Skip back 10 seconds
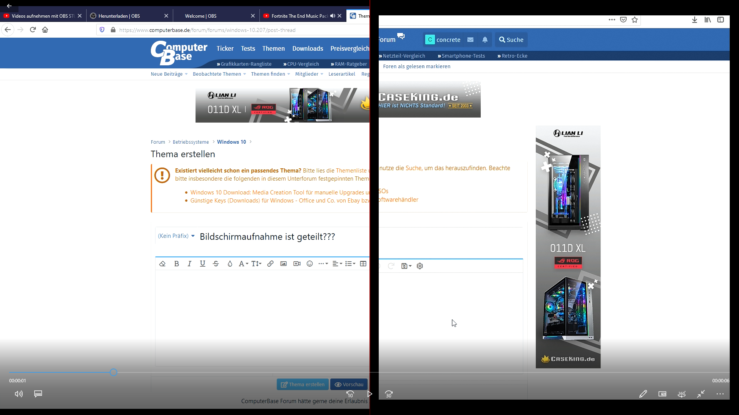The height and width of the screenshot is (415, 739). click(350, 394)
